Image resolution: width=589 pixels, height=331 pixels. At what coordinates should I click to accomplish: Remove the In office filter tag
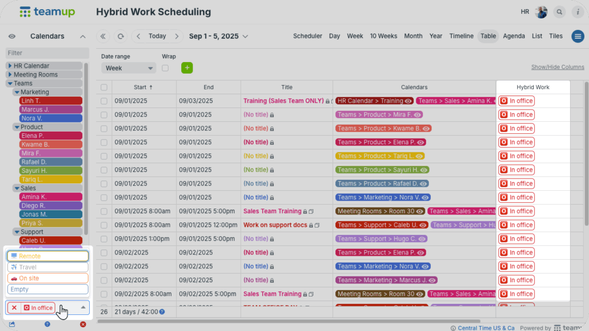pos(14,308)
